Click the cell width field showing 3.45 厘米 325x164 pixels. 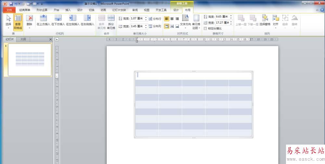(x=137, y=26)
